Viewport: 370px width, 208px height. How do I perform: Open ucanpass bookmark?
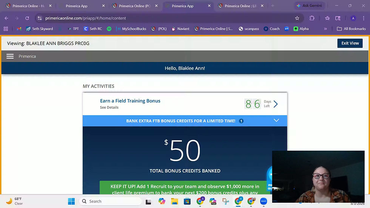coord(249,29)
